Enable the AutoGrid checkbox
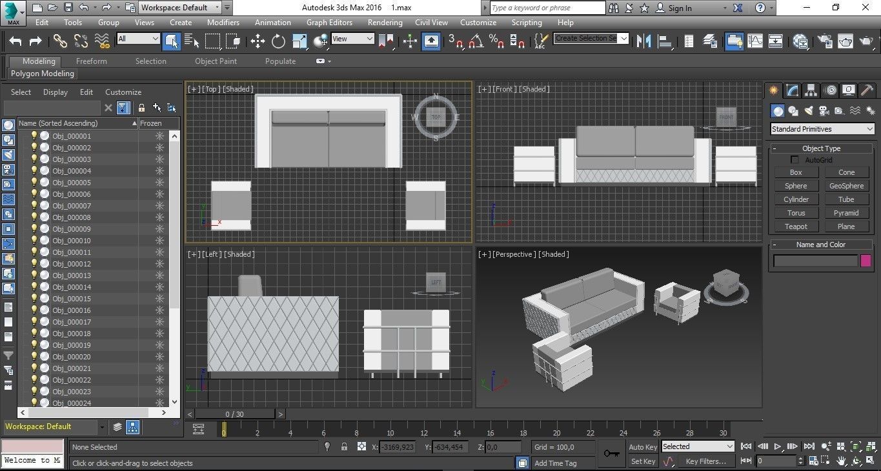881x471 pixels. 795,159
